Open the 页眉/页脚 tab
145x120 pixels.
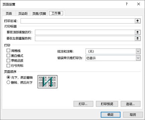[x=39, y=13]
